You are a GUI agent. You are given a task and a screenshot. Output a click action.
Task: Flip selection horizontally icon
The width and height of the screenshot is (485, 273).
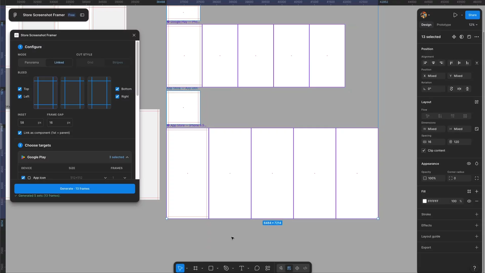[x=459, y=89]
